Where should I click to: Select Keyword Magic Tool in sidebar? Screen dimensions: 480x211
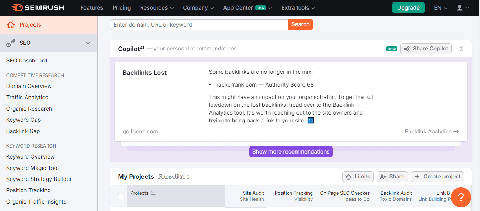coord(32,168)
